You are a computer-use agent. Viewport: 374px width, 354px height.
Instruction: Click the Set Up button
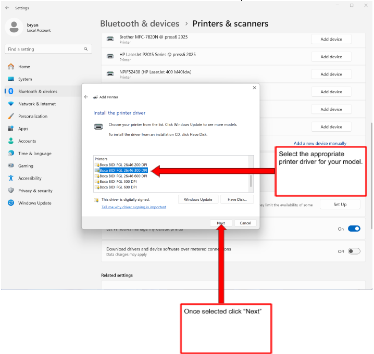tap(340, 205)
